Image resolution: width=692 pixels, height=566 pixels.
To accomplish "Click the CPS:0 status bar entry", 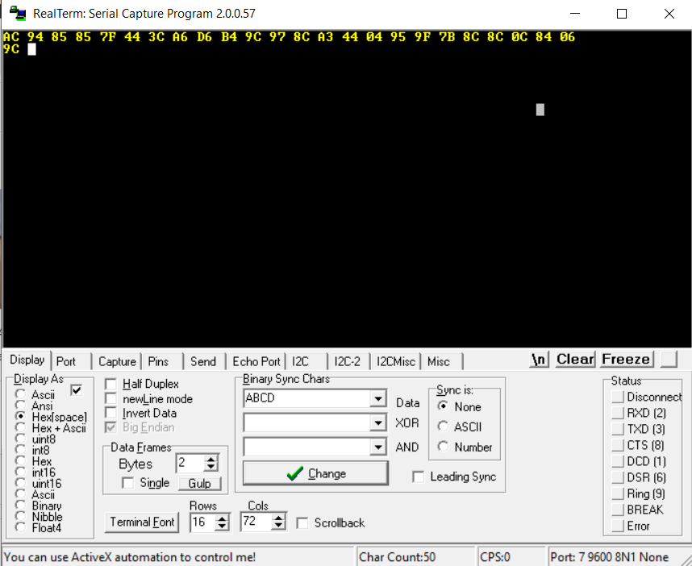I will [510, 557].
